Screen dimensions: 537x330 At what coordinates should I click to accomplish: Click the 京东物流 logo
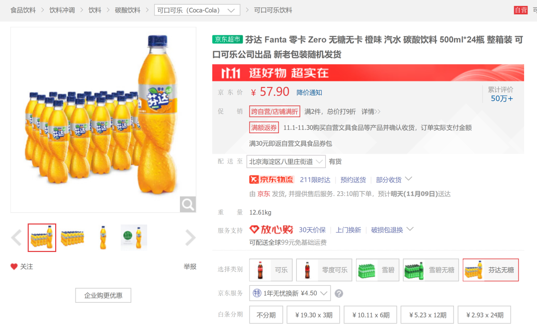(271, 179)
